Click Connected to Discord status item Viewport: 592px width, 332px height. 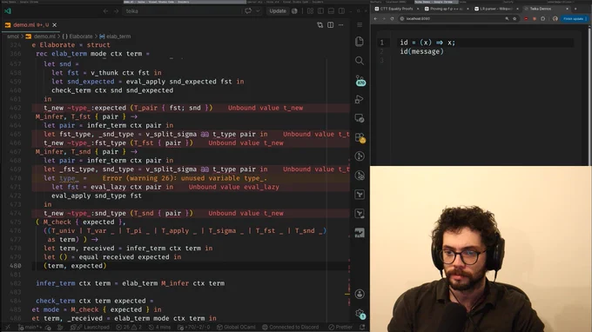pos(290,327)
